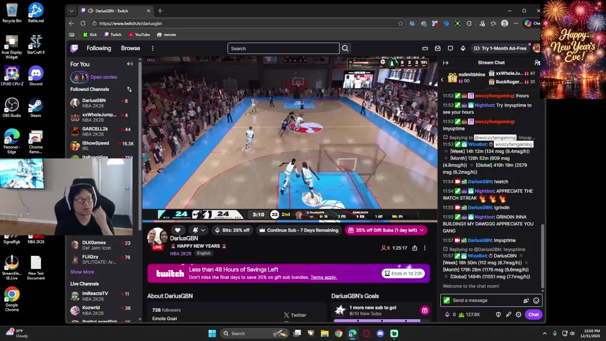
Task: Open OBS Studio desktop icon
Action: click(x=12, y=107)
